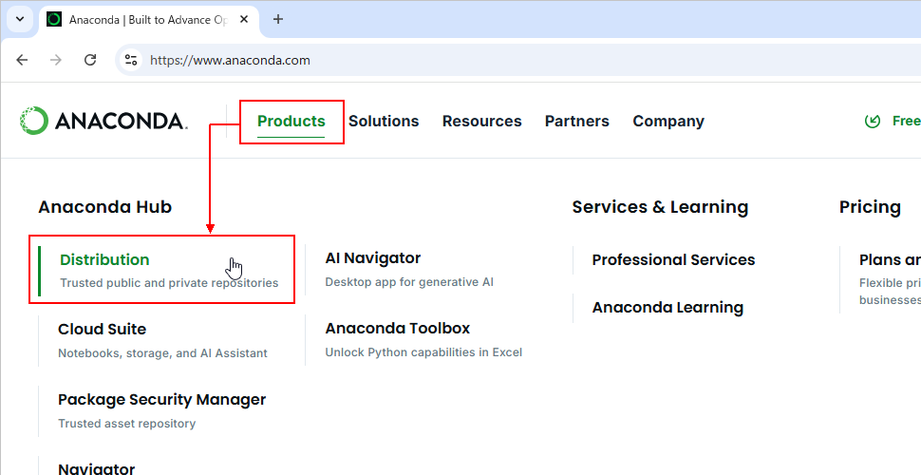This screenshot has height=475, width=921.
Task: Click the Free download icon
Action: 873,121
